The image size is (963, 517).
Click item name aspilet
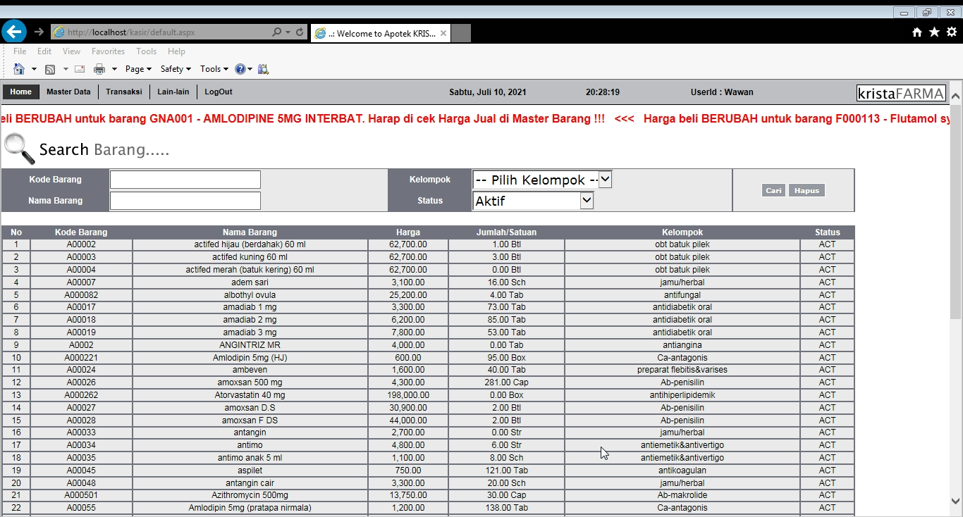(250, 471)
